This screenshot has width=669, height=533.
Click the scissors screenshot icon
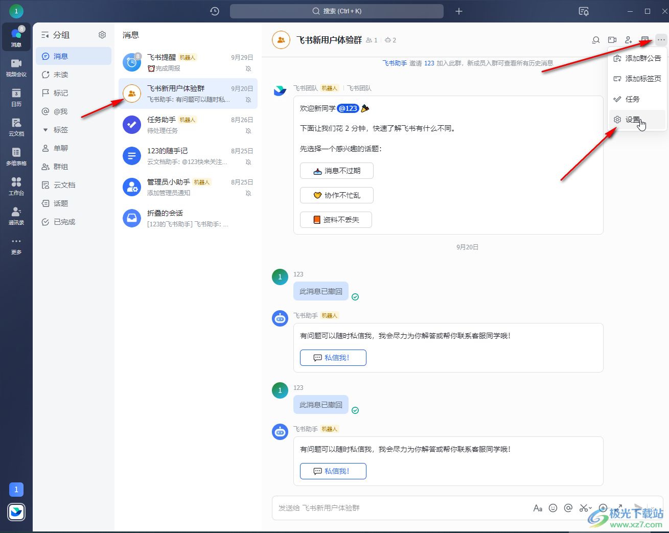click(x=583, y=508)
